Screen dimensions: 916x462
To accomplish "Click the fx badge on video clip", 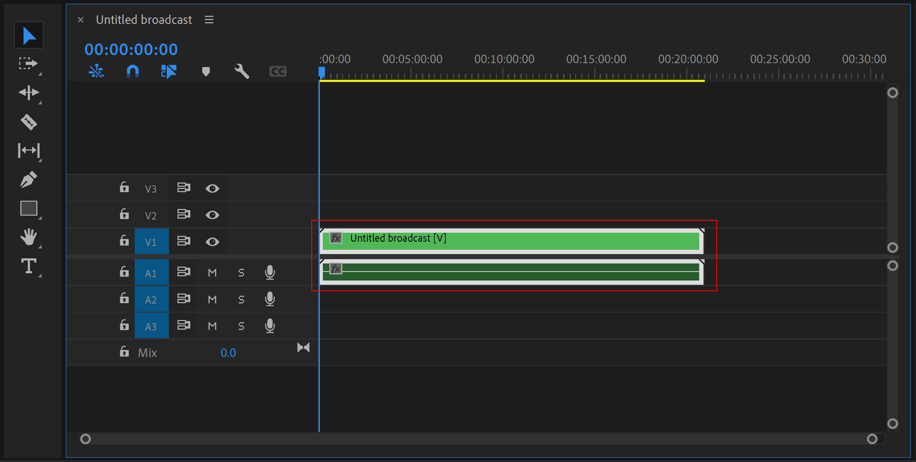I will point(336,238).
